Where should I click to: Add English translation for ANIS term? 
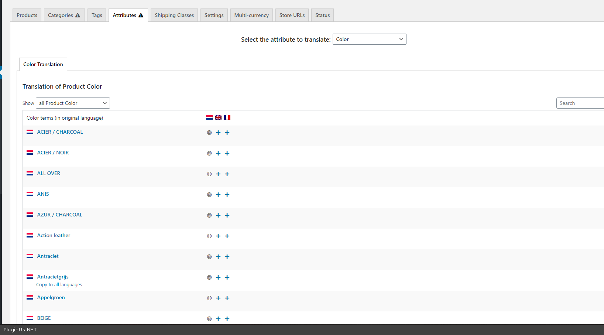(x=218, y=195)
